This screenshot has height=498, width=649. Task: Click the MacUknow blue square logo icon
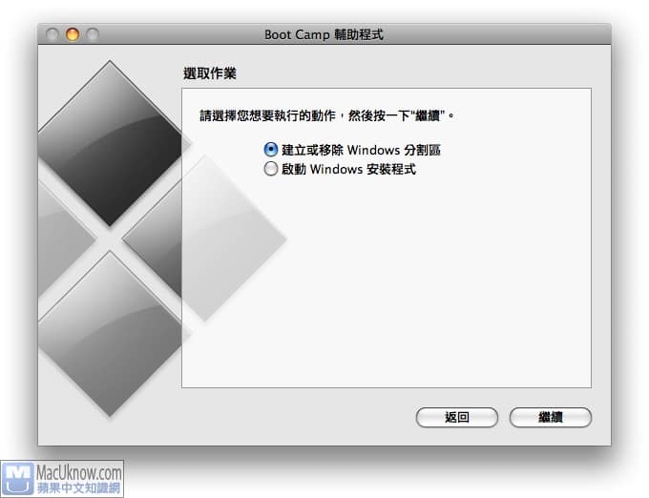click(x=17, y=479)
